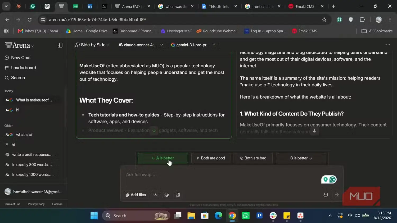Open the claude-sonnet-4 model dropdown
The width and height of the screenshot is (397, 223).
click(x=141, y=45)
